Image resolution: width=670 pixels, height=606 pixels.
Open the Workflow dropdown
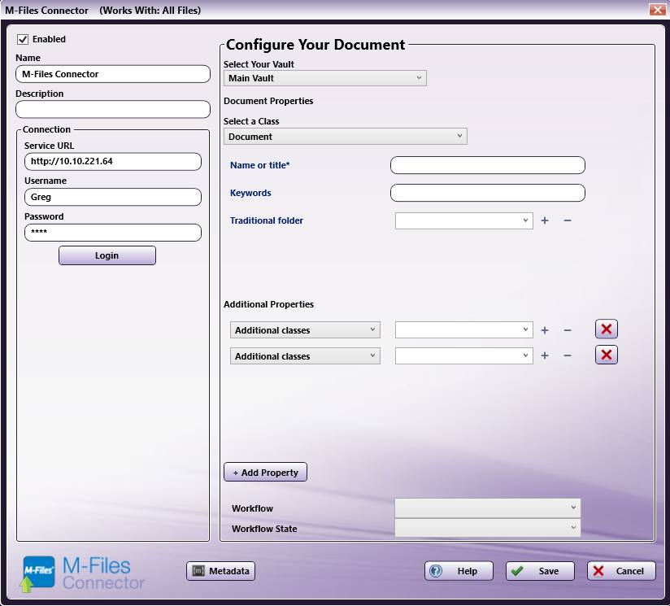[x=488, y=508]
